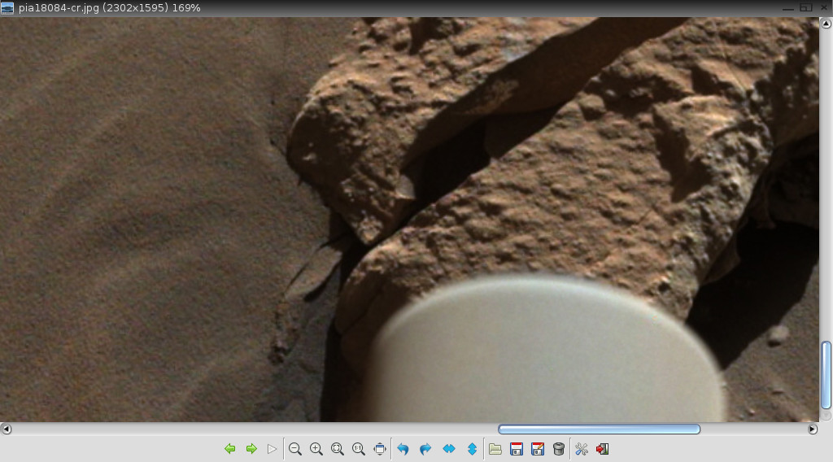Rotate image clockwise
This screenshot has height=462, width=833.
[425, 449]
